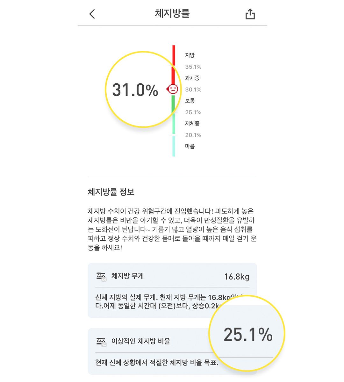Click the 35.1% threshold label

coord(193,67)
